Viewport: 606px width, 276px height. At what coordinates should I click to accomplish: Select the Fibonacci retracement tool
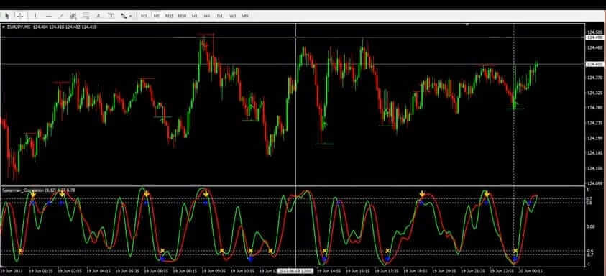[x=86, y=16]
